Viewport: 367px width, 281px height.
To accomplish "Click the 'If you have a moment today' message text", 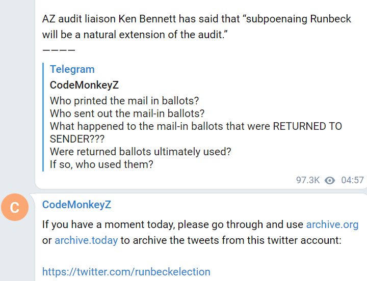I will [x=200, y=232].
